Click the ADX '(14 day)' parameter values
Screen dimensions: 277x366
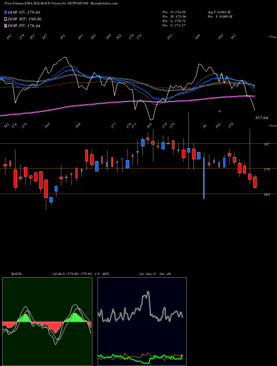point(155,274)
